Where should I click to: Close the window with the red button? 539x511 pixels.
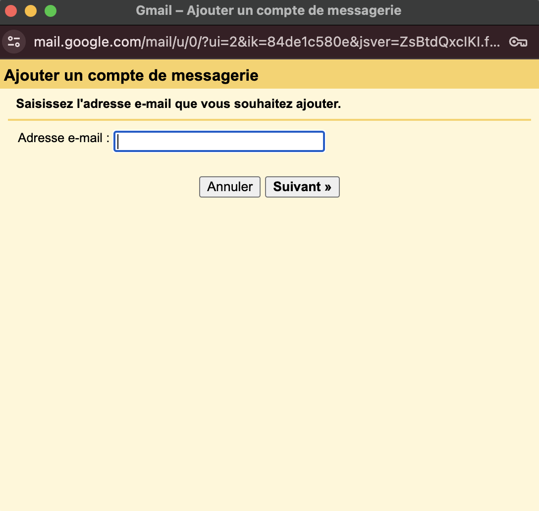pos(11,11)
